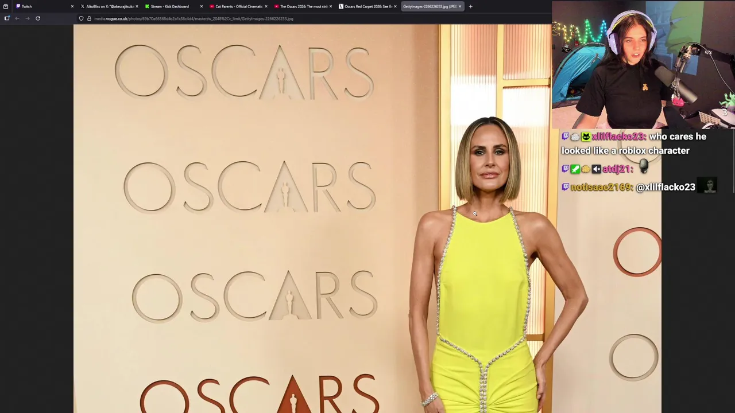Click the padlock site security icon
This screenshot has width=735, height=413.
[x=89, y=18]
